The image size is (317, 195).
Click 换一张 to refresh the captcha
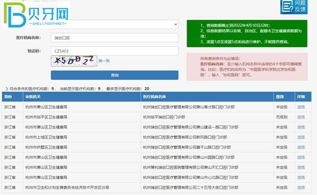104,61
